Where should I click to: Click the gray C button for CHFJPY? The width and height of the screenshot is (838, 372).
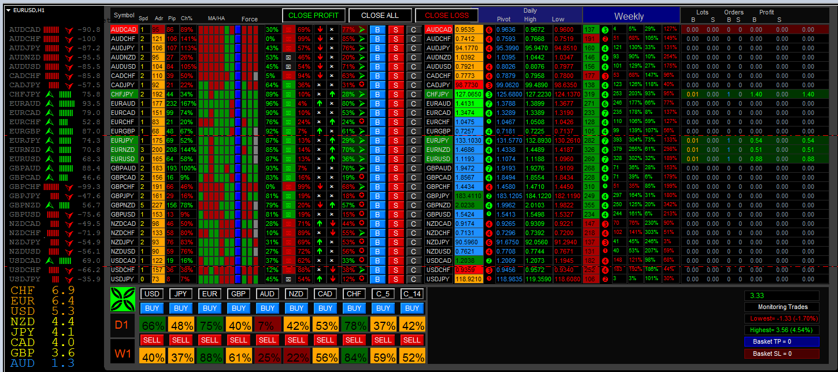pos(414,94)
